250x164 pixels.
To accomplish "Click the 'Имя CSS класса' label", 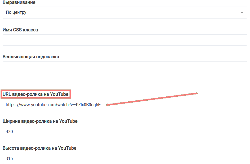I will point(20,30).
